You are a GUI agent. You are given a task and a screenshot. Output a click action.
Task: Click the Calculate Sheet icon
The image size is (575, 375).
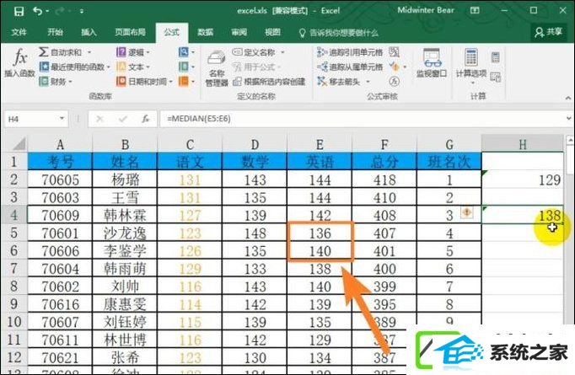point(496,77)
